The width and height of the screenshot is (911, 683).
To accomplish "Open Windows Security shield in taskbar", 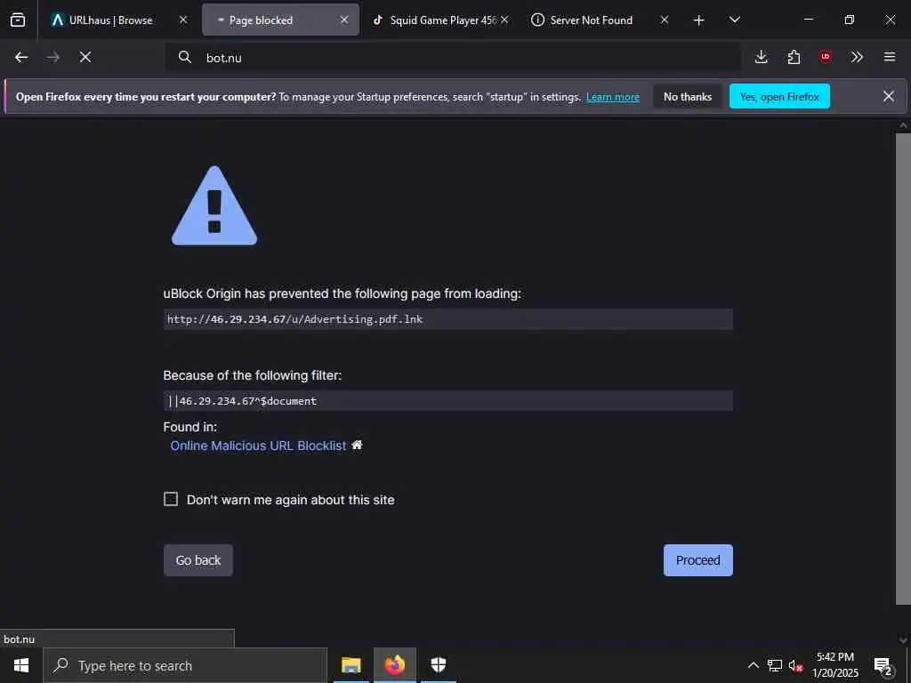I will pyautogui.click(x=438, y=665).
